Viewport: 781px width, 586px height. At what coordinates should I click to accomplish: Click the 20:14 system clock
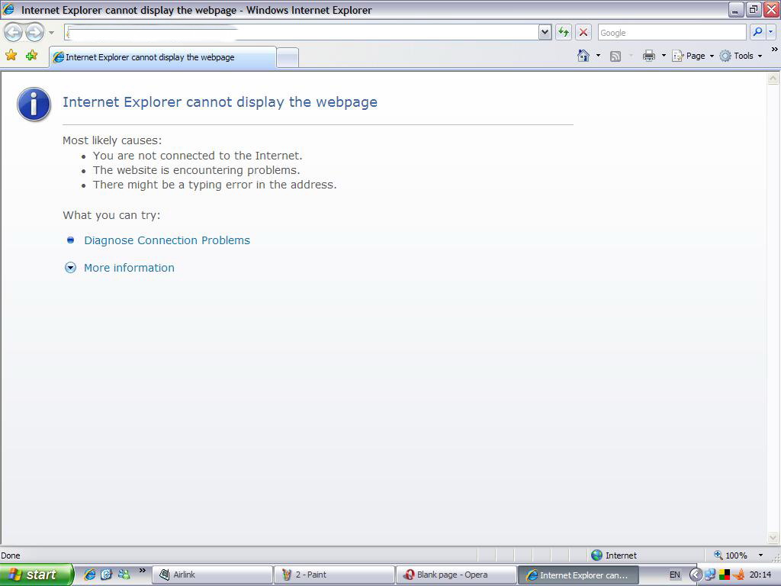[760, 575]
